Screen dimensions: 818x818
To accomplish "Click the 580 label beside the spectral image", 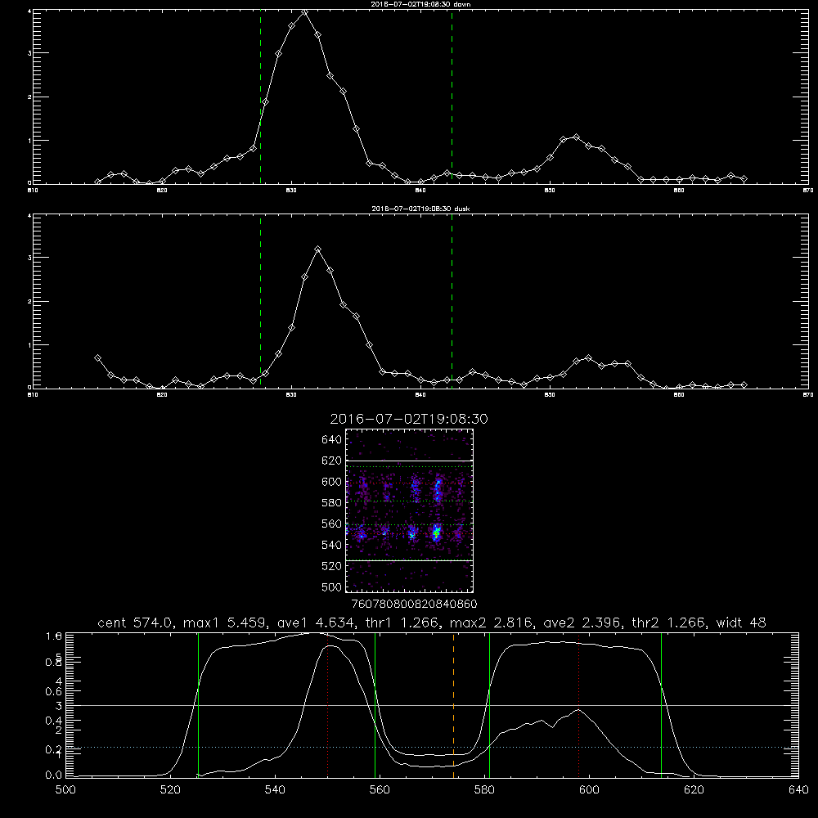I will pyautogui.click(x=332, y=503).
